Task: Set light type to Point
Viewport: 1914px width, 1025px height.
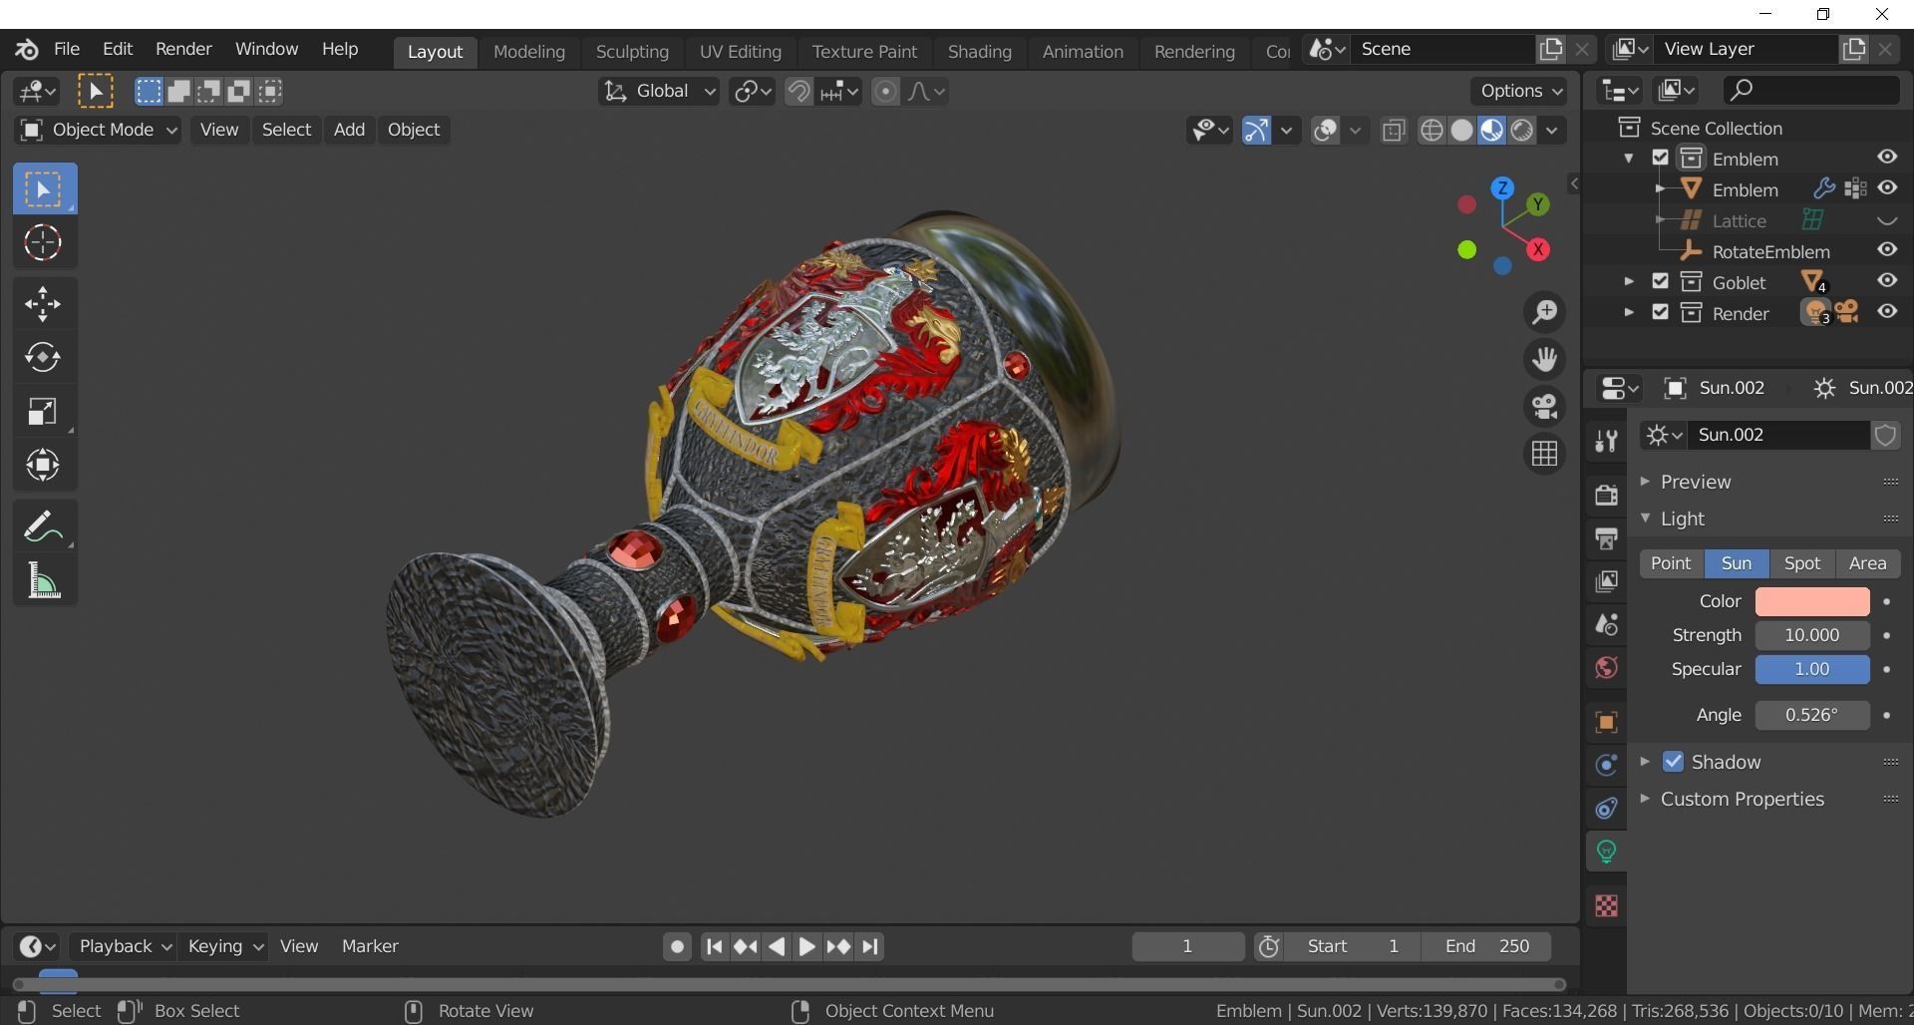Action: 1671,563
